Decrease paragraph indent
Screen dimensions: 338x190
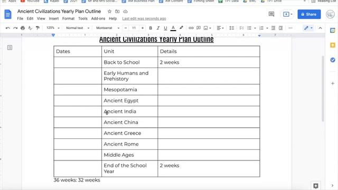pos(273,28)
